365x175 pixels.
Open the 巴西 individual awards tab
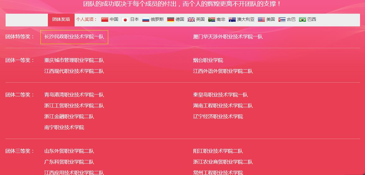tap(312, 19)
